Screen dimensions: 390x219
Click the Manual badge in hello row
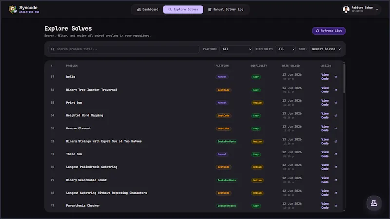(222, 77)
